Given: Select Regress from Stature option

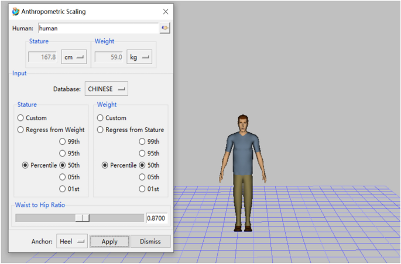Looking at the screenshot, I should point(100,130).
